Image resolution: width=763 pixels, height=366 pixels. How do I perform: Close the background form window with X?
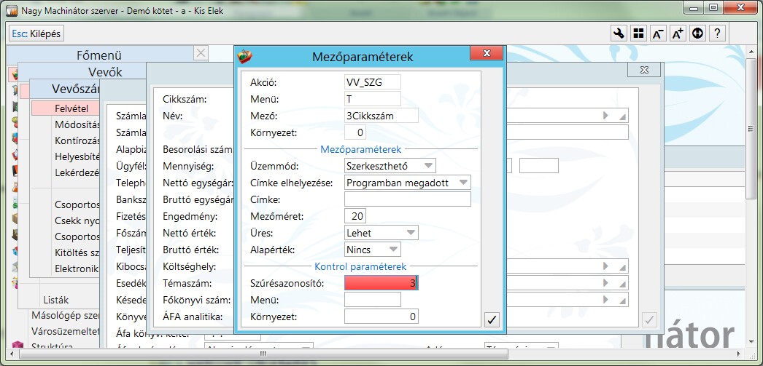coord(644,70)
